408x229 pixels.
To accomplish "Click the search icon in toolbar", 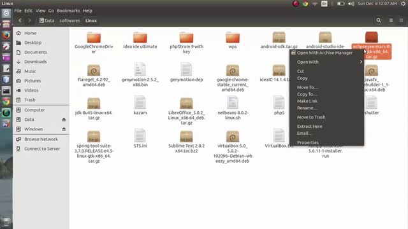I will [379, 20].
